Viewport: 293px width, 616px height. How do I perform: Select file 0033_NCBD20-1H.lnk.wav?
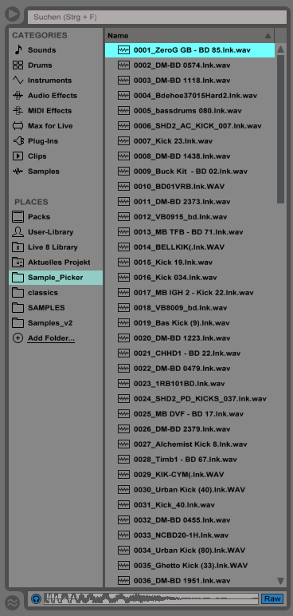pos(189,535)
